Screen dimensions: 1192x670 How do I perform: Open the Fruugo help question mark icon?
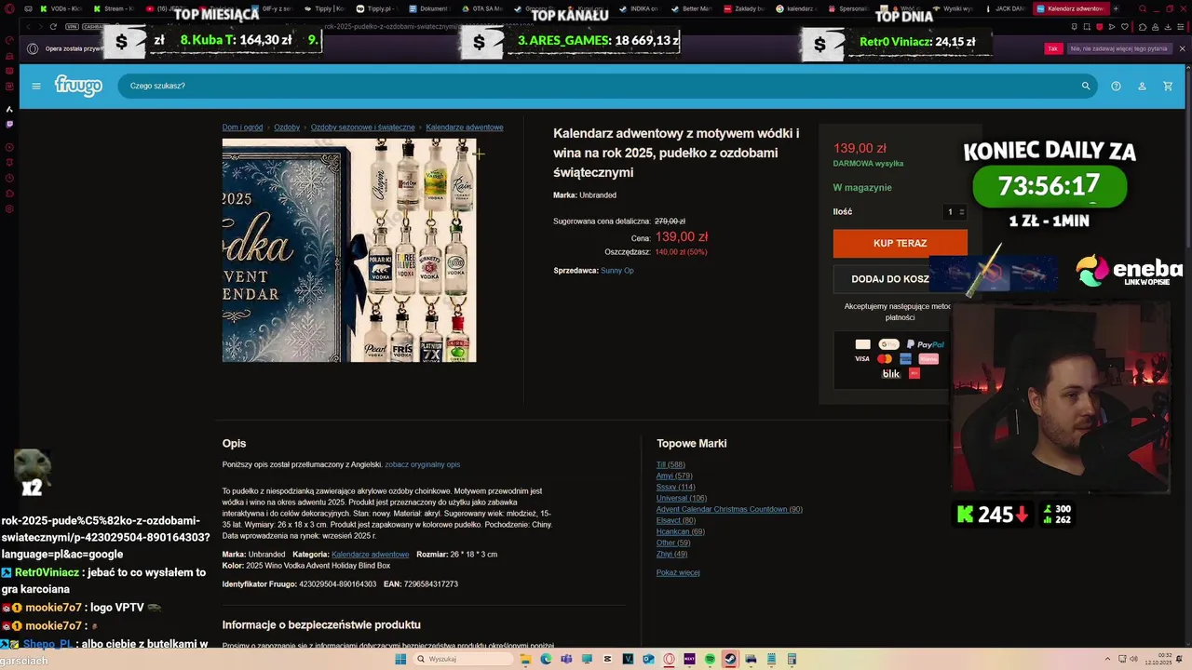(1116, 86)
